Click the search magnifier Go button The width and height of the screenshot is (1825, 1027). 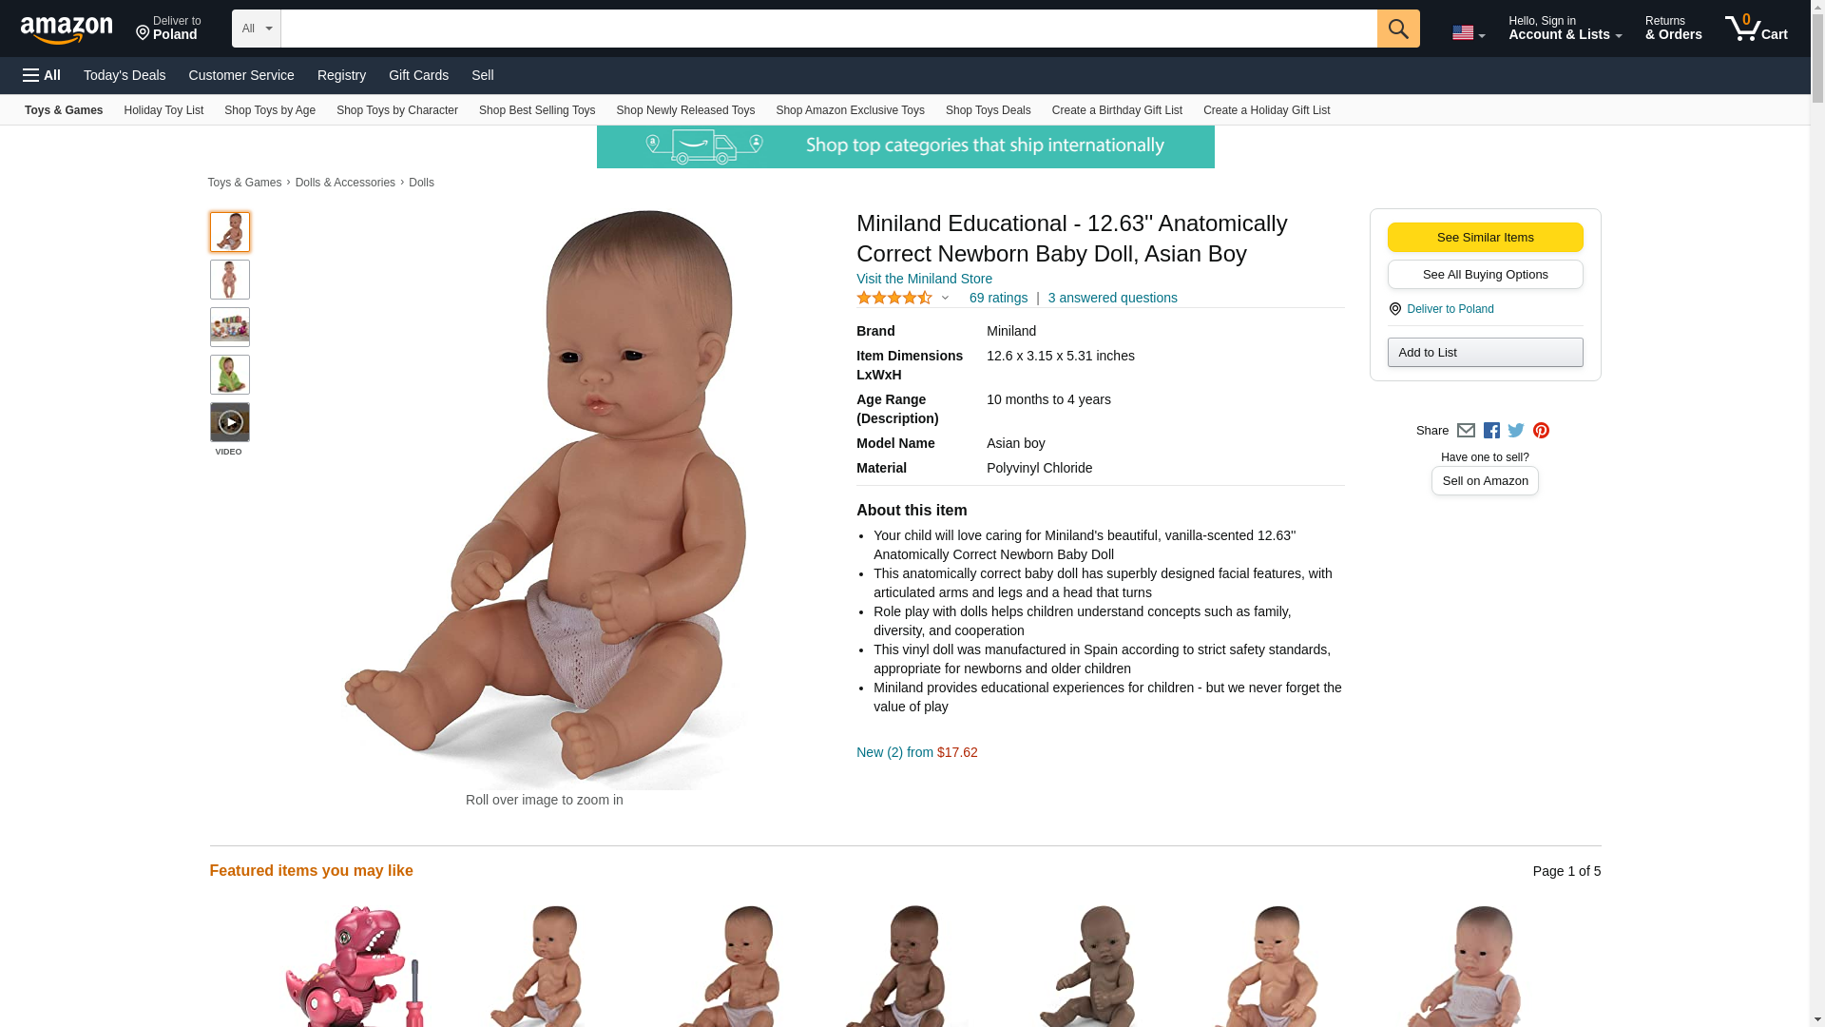coord(1397,29)
